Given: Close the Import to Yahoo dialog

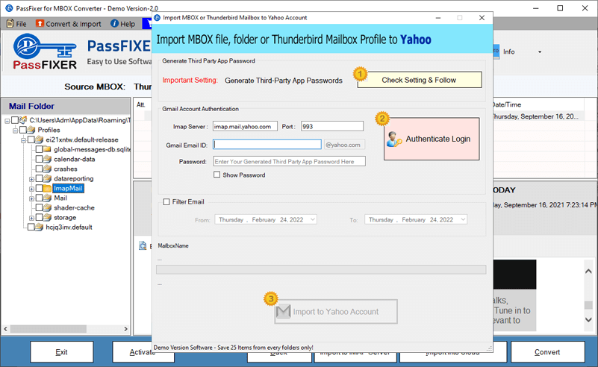Looking at the screenshot, I should (482, 18).
